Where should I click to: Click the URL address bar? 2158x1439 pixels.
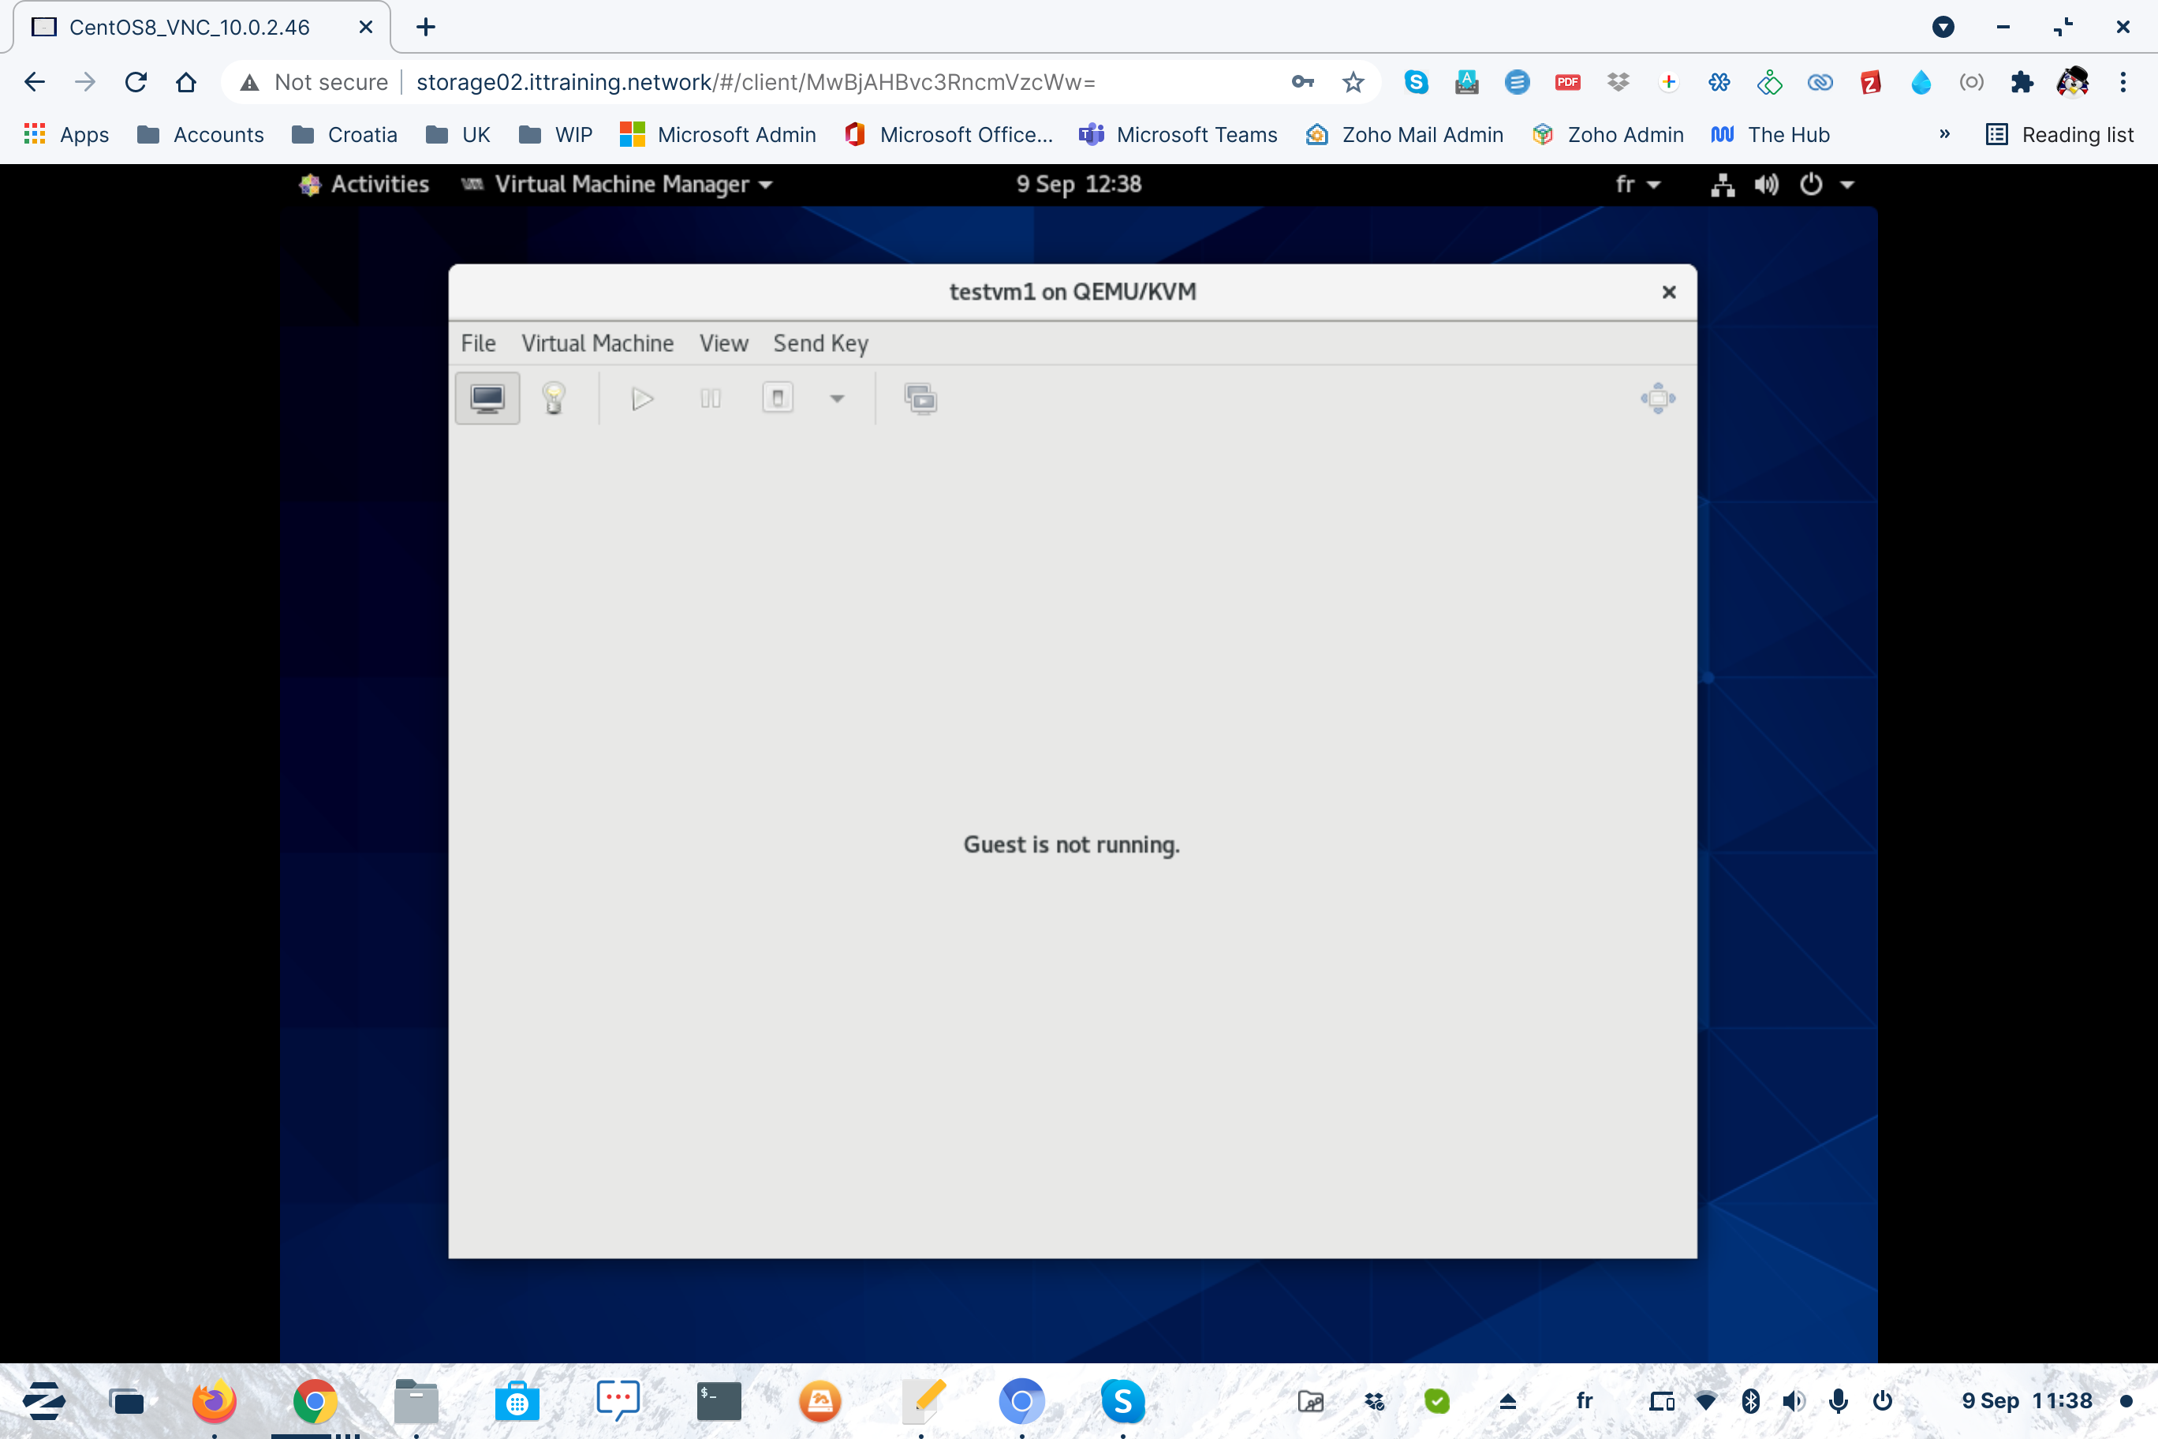tap(756, 82)
